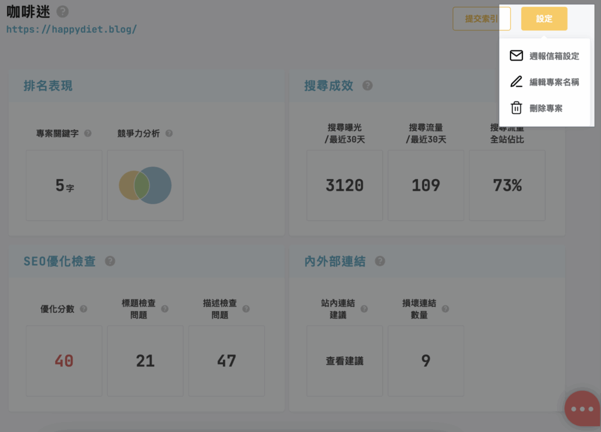Open the competitiveness Venn diagram card
Screen dimensions: 601x432
145,185
